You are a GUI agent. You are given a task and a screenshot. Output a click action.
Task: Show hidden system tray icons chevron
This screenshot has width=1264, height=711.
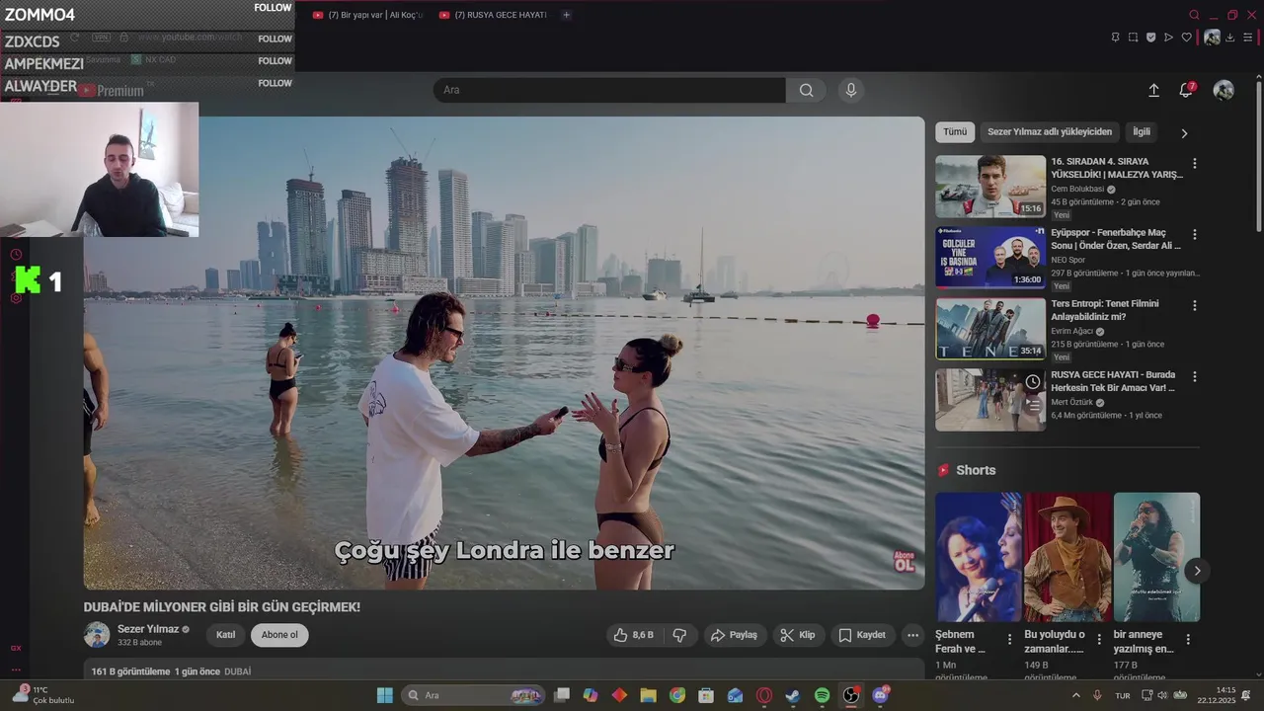pyautogui.click(x=1076, y=695)
